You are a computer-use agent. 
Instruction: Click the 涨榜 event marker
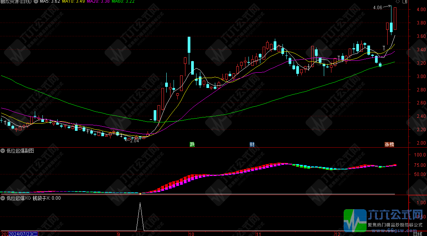tap(389, 144)
